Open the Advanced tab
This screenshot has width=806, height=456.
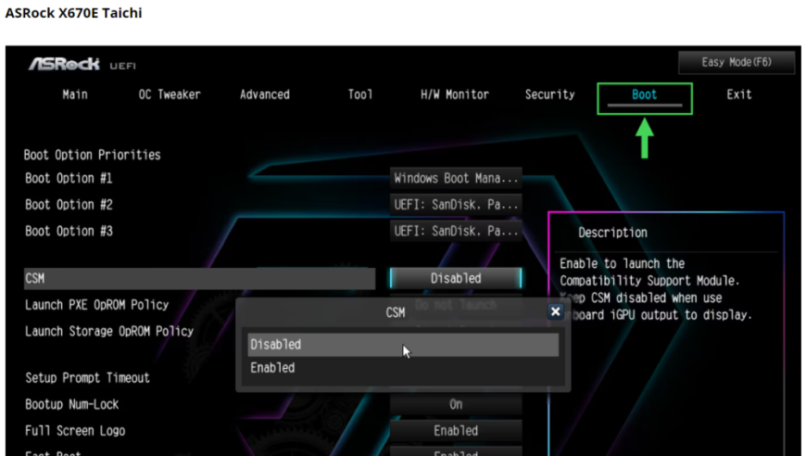click(265, 95)
